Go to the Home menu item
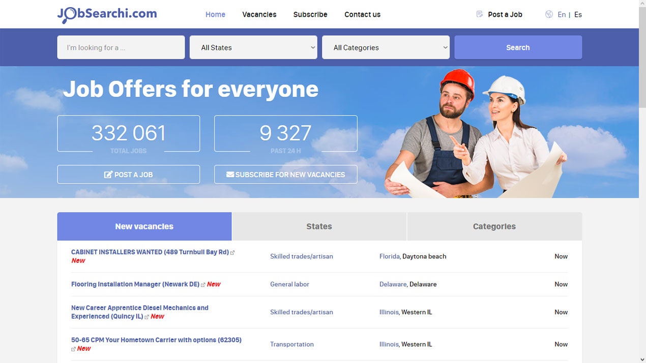The width and height of the screenshot is (646, 363). coord(215,14)
